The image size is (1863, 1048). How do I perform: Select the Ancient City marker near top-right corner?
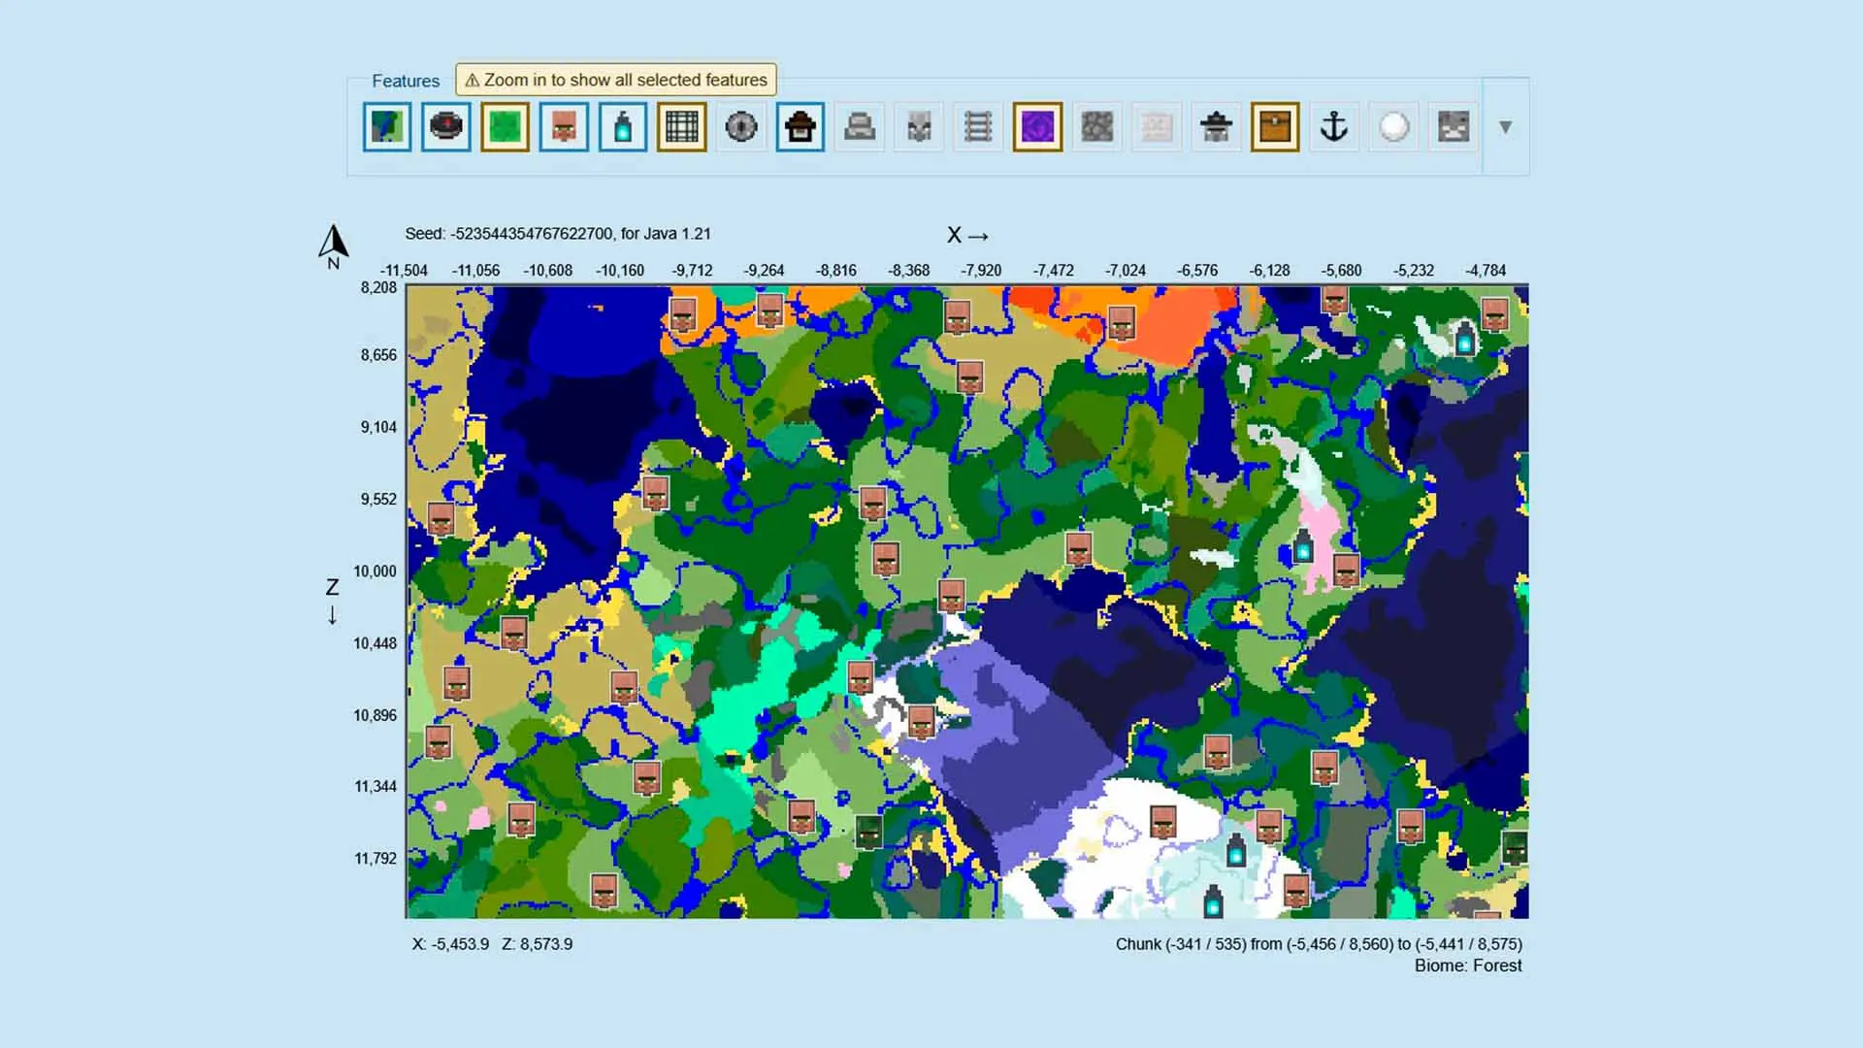tap(1465, 338)
